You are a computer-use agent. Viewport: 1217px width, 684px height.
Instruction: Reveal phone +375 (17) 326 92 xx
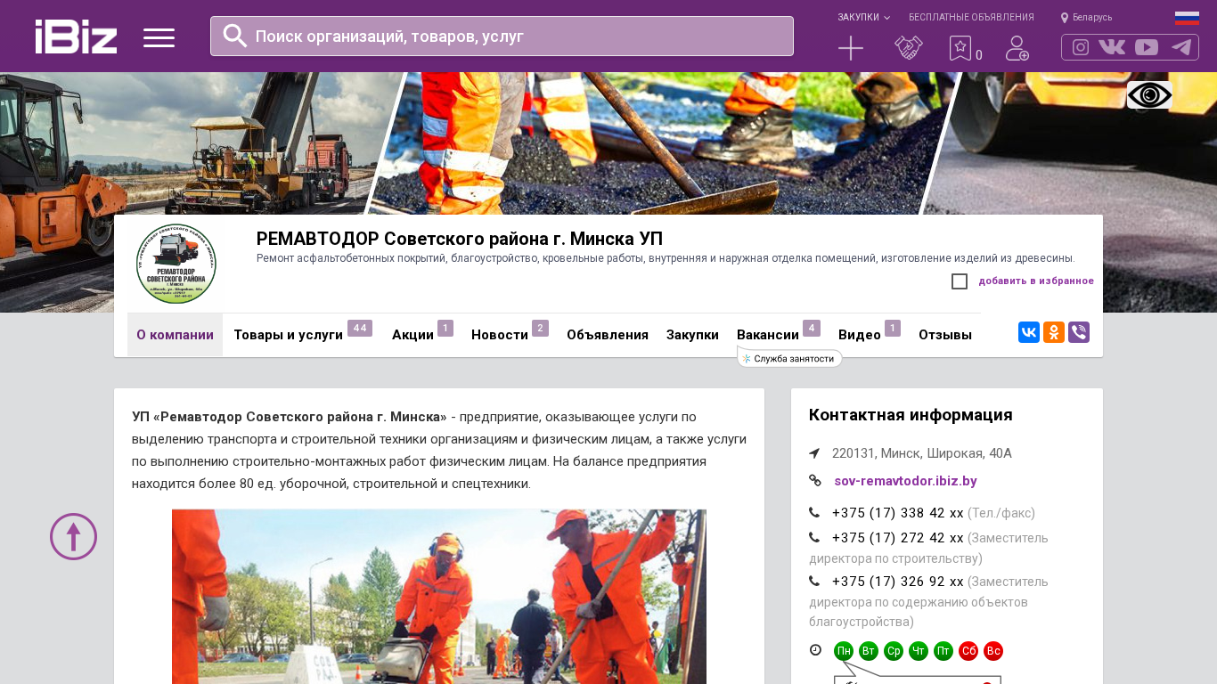pos(897,582)
